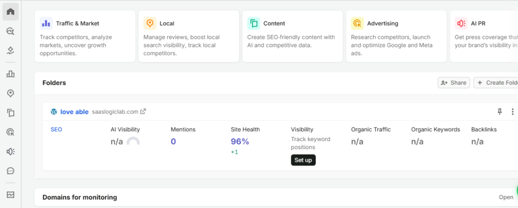Screen dimensions: 518x208
Task: Open the Content card title
Action: [274, 23]
